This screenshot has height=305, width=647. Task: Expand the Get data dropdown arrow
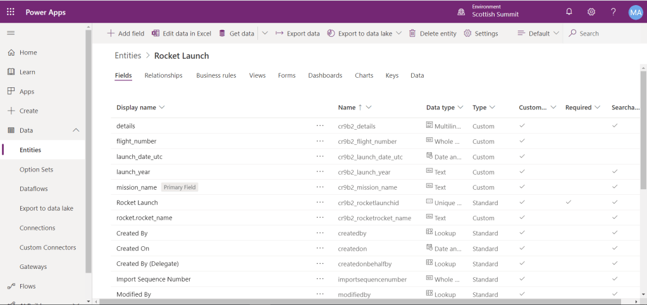click(x=265, y=34)
